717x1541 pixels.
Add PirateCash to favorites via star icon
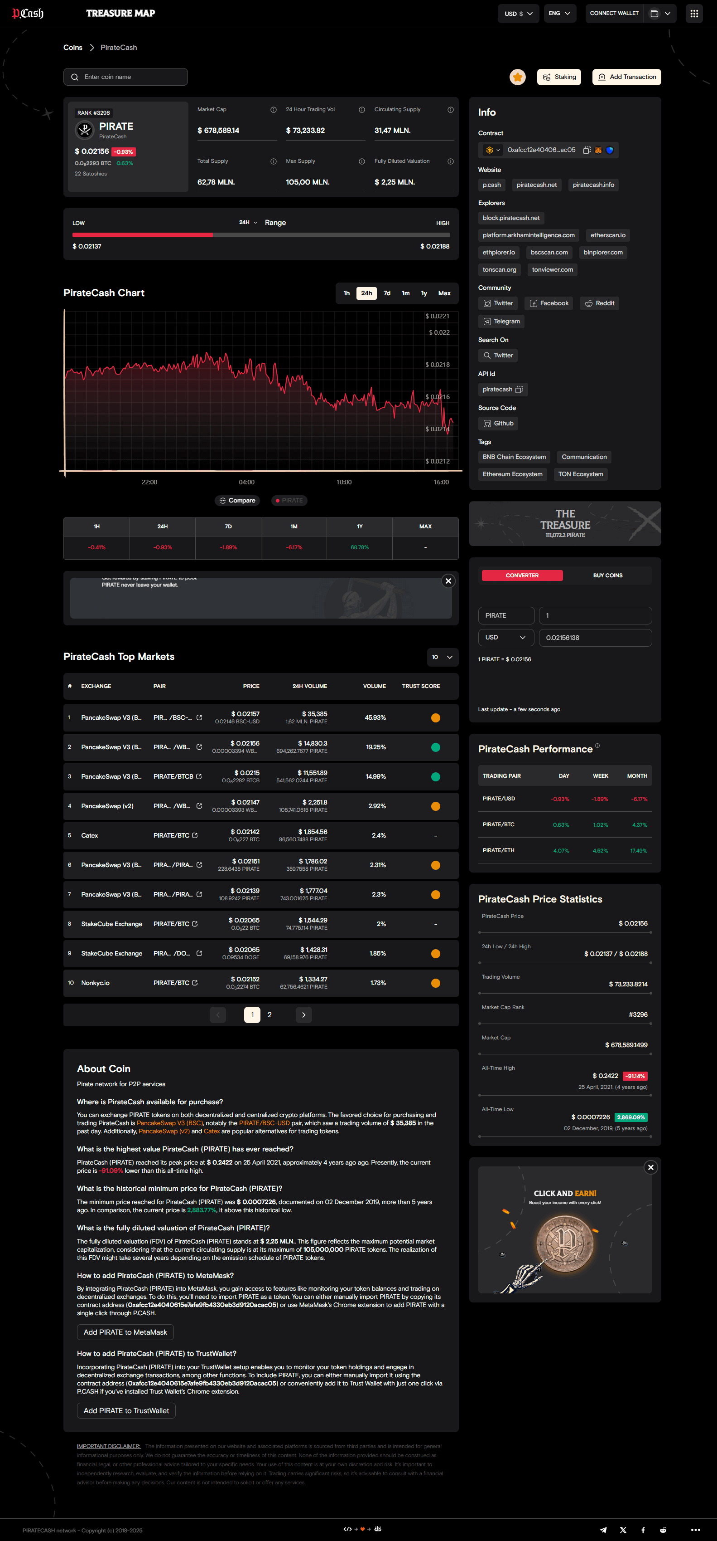[x=517, y=77]
